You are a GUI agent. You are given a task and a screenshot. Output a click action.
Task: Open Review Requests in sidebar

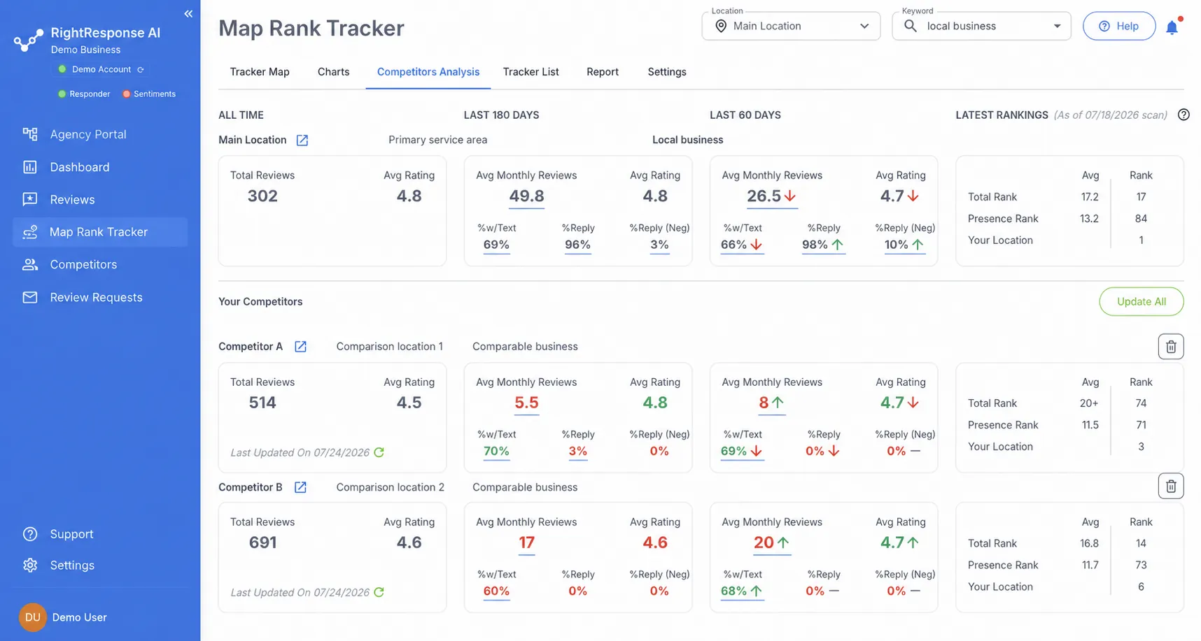[x=100, y=298]
